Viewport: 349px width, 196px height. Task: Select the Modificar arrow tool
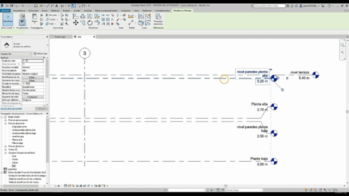tap(8, 19)
